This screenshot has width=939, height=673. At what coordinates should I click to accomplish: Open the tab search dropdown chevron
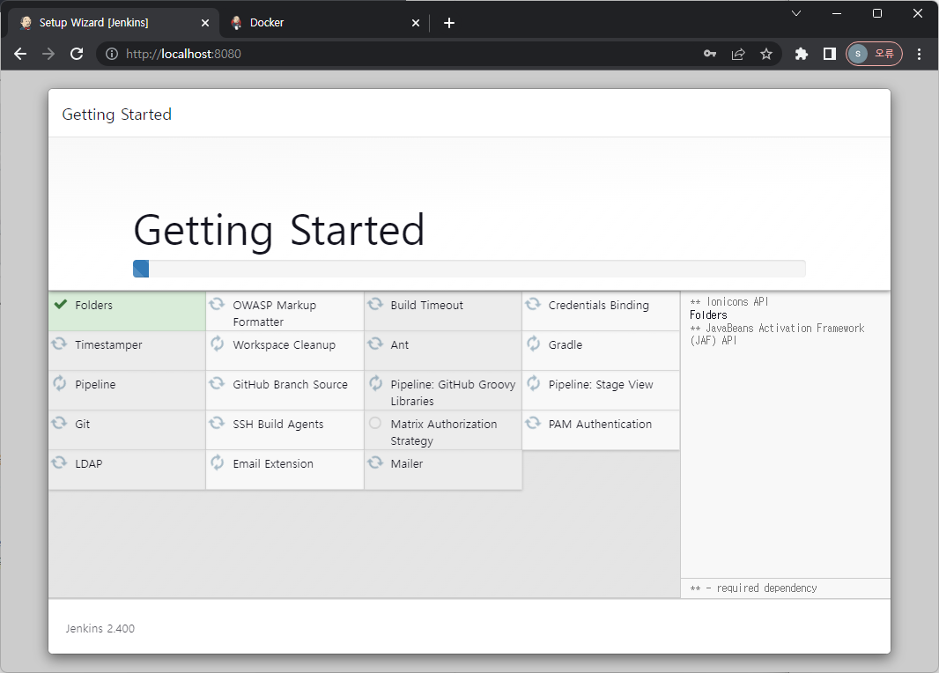point(796,13)
